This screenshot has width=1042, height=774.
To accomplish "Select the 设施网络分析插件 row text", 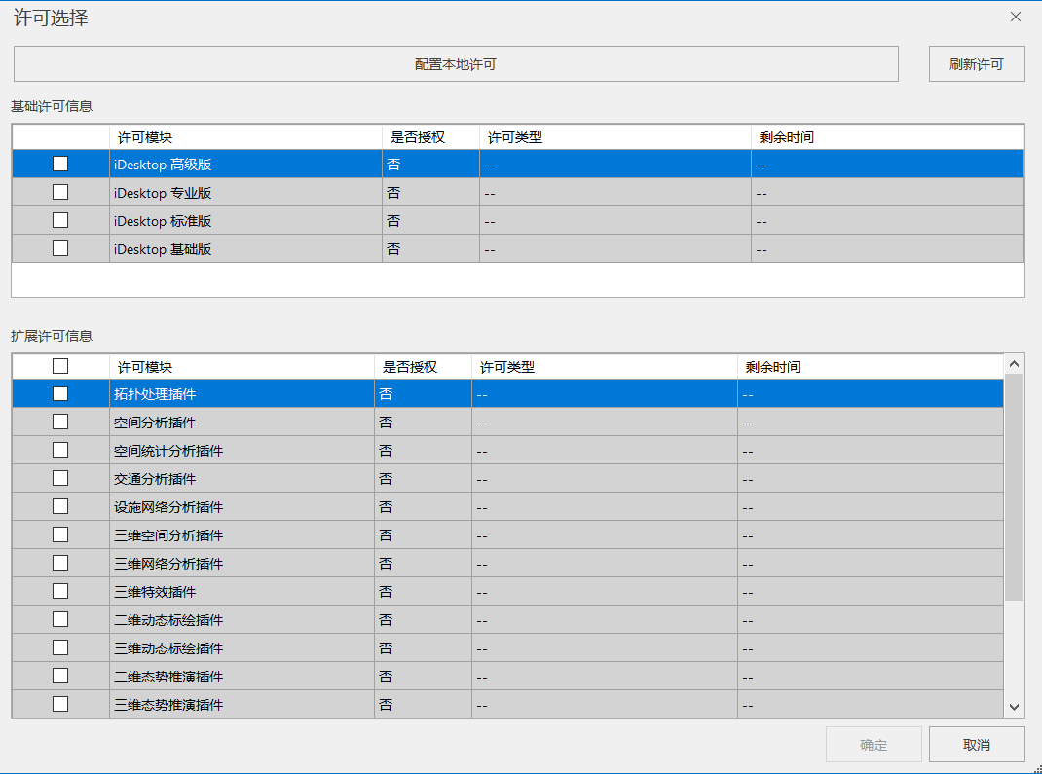I will (168, 507).
